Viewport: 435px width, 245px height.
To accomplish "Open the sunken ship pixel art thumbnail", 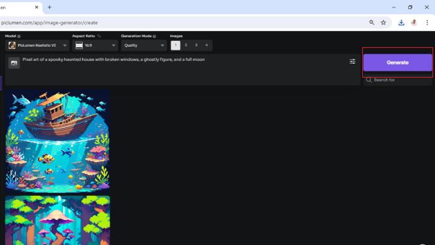I will [57, 141].
